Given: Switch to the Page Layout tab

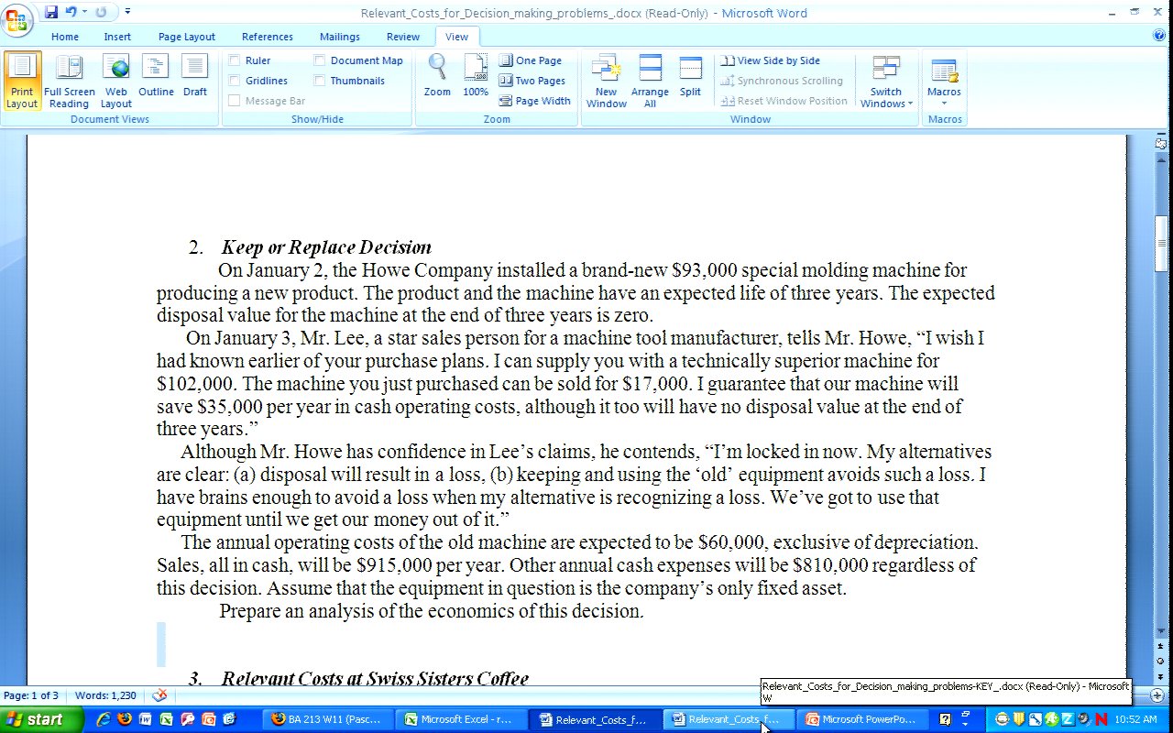Looking at the screenshot, I should click(186, 37).
